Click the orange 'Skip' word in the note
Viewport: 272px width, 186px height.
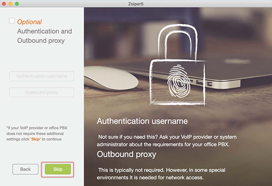(x=35, y=139)
